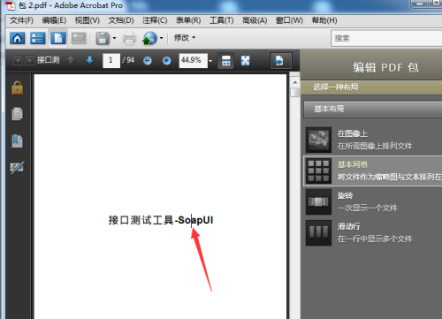
Task: Click the next page down arrow
Action: coord(90,60)
